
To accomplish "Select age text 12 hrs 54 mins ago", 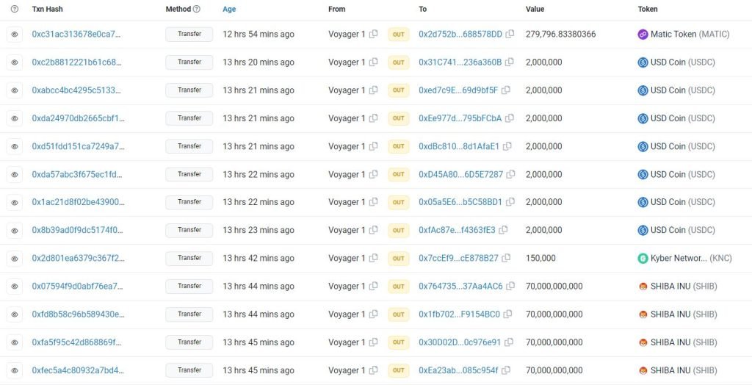I will 258,34.
